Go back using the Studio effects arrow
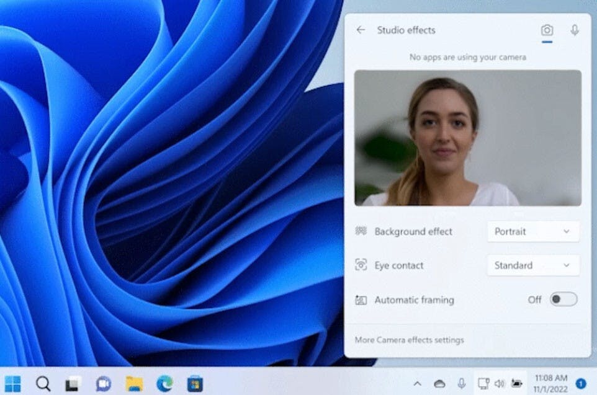The height and width of the screenshot is (395, 597). tap(361, 30)
